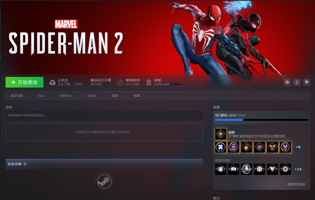This screenshot has width=315, height=200.
Task: Select locked gear badge right of hat badge
Action: [259, 169]
